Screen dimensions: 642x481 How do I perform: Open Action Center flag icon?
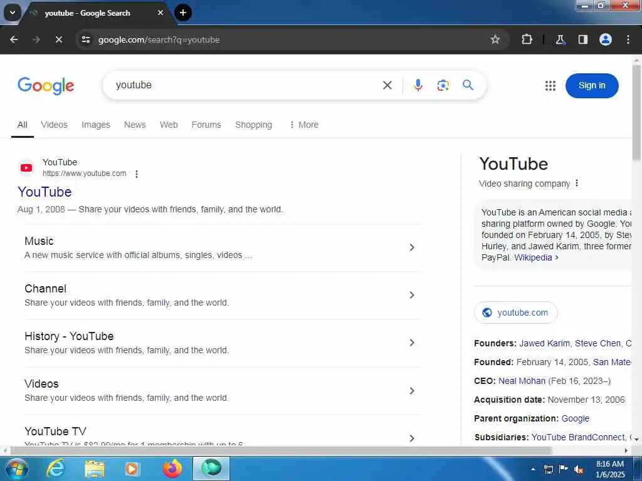pyautogui.click(x=564, y=469)
